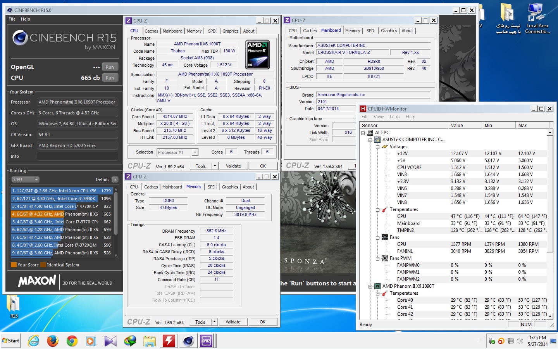
Task: Launch Firefox from the taskbar
Action: tap(53, 341)
